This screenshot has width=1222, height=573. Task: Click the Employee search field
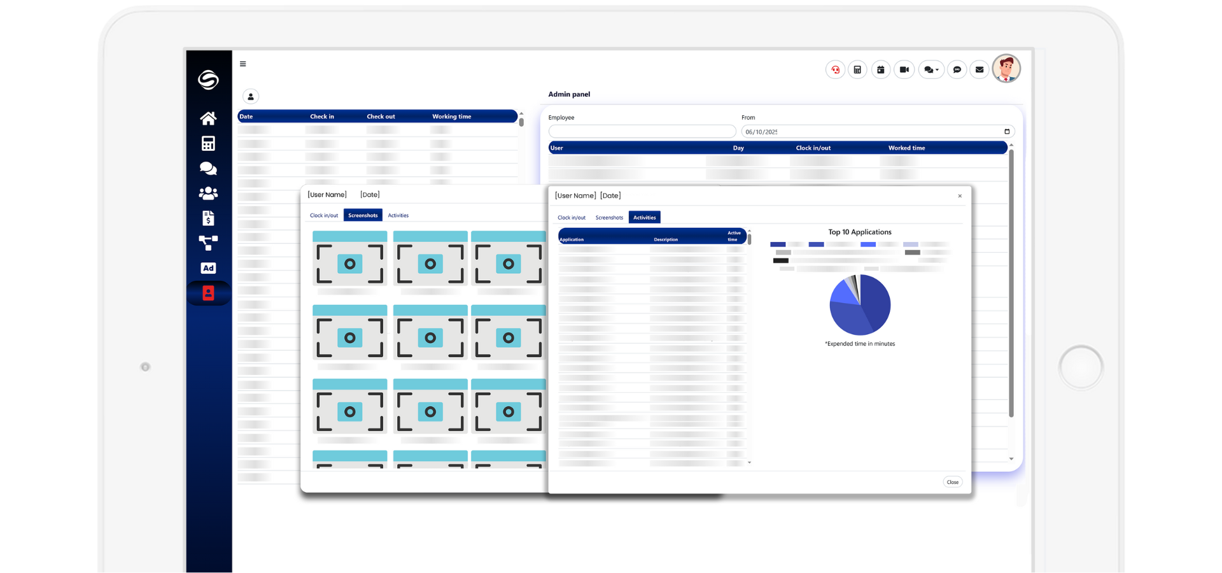click(642, 132)
